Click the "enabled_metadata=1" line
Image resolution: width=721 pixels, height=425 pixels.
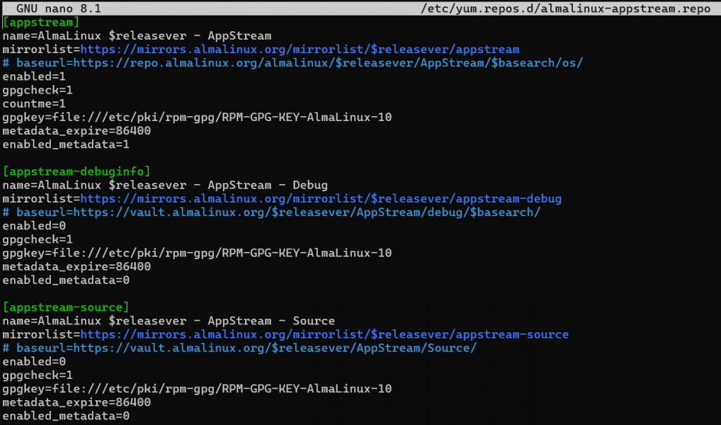click(x=66, y=144)
